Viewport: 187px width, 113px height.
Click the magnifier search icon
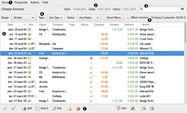(x=141, y=9)
